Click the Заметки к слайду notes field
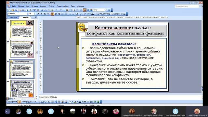Viewport: 208px width, 117px height. 121,97
